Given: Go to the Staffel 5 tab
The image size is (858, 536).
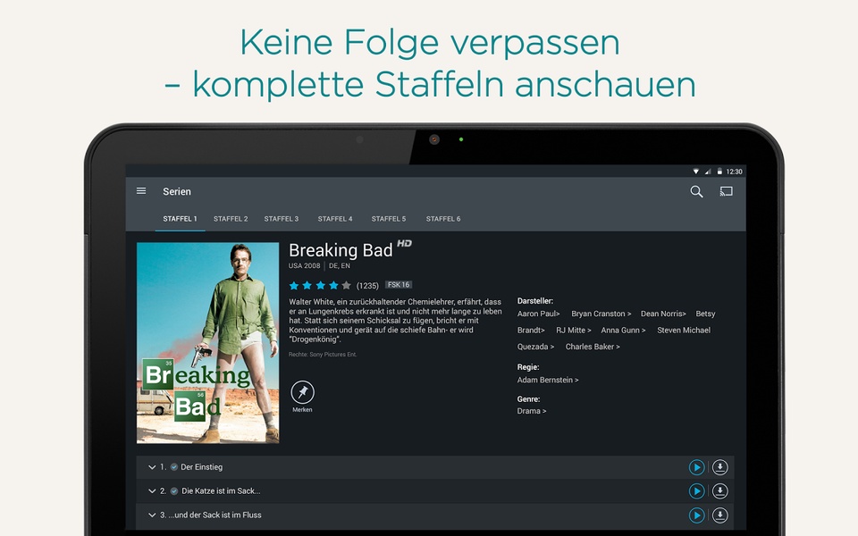Looking at the screenshot, I should (x=389, y=219).
